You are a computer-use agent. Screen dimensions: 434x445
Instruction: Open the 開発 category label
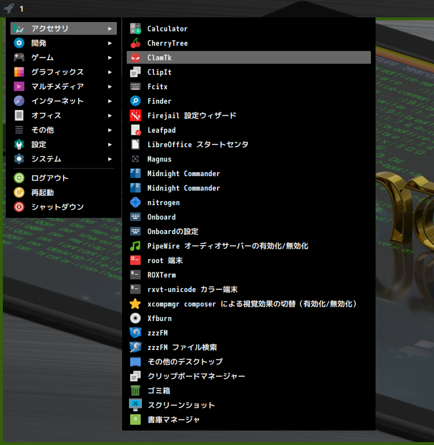point(39,43)
